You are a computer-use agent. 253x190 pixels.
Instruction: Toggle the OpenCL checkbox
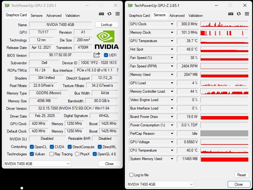point(32,147)
